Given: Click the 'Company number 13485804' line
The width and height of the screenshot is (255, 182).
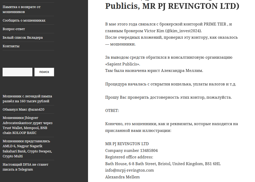Looking at the screenshot, I should pos(132,151).
